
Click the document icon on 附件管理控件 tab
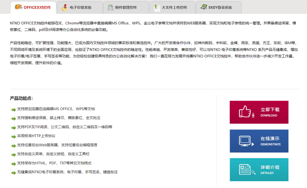click(x=110, y=7)
